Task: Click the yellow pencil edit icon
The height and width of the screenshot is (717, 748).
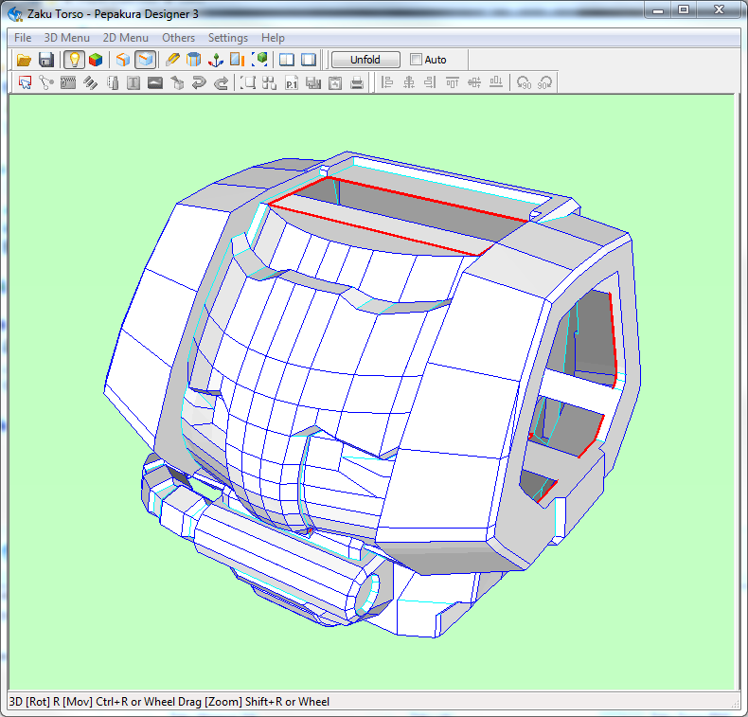Action: 172,60
